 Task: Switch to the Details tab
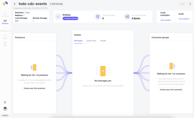coord(103,41)
